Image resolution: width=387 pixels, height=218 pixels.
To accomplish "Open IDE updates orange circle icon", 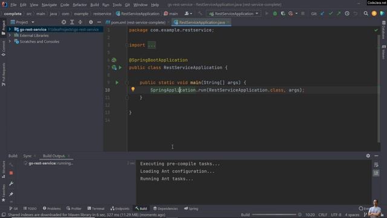I will (374, 13).
